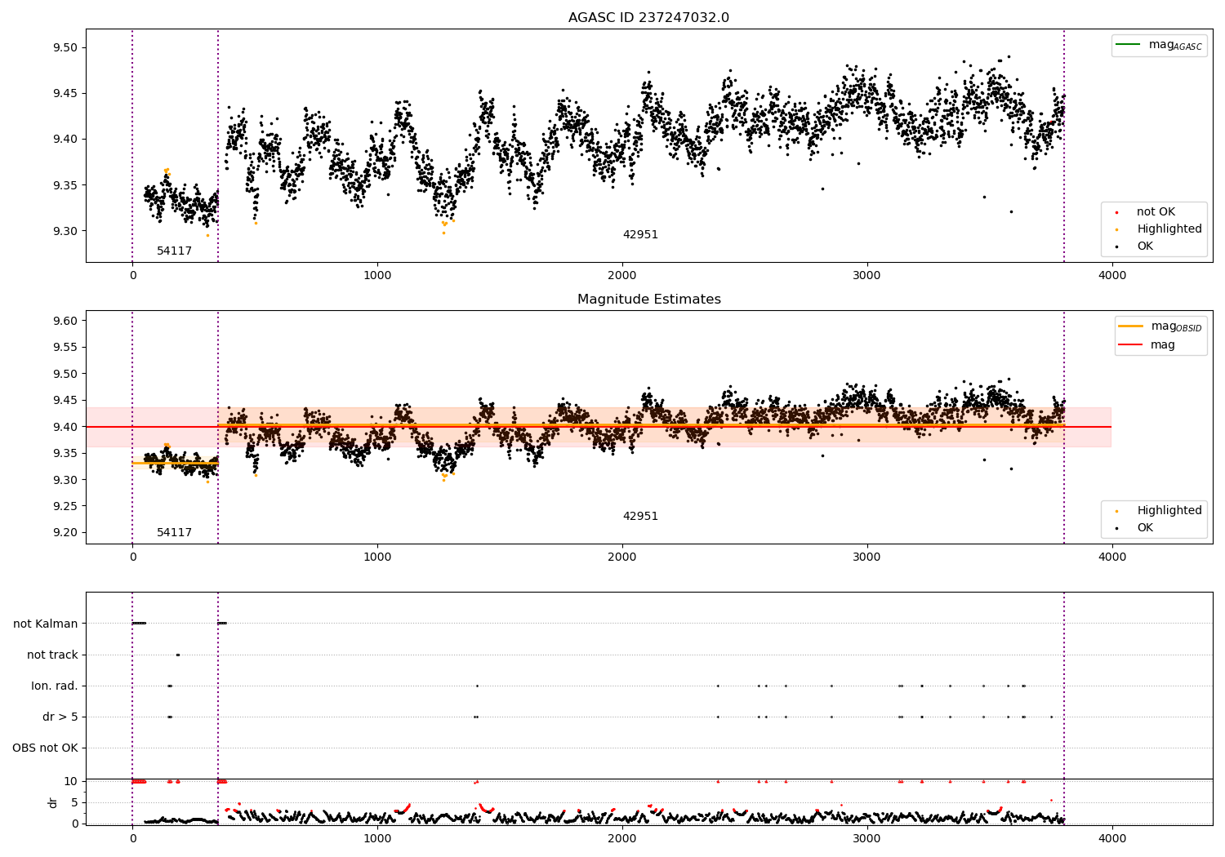1225x857 pixels.
Task: Click the 9.60 tick in middle plot
Action: (64, 322)
